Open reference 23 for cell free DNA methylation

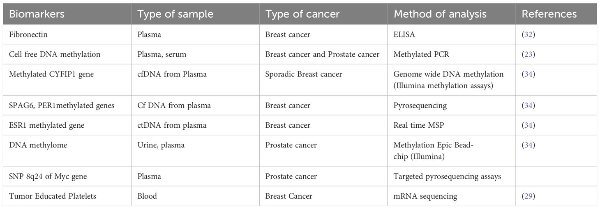pyautogui.click(x=528, y=54)
